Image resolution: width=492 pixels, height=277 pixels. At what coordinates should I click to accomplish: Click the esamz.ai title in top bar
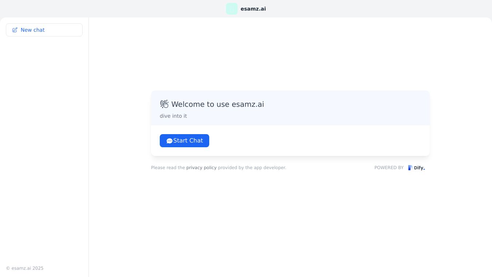253,9
